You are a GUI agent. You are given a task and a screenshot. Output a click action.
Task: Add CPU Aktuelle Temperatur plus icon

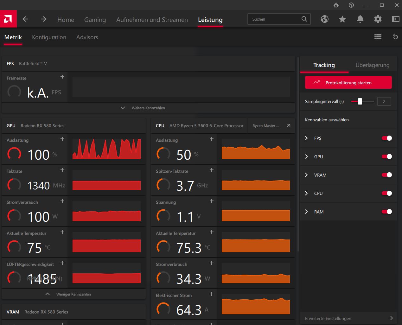212,232
